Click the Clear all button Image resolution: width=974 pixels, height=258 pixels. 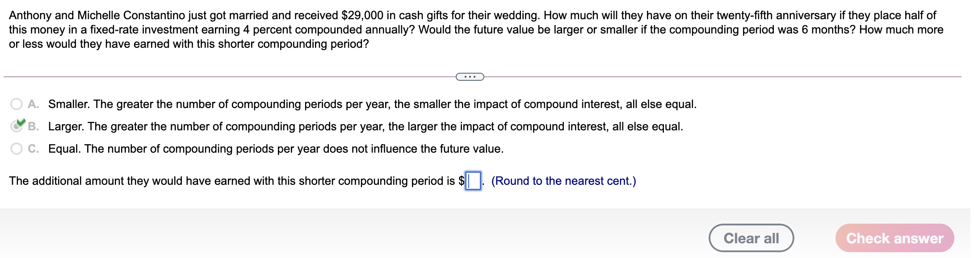pyautogui.click(x=752, y=238)
